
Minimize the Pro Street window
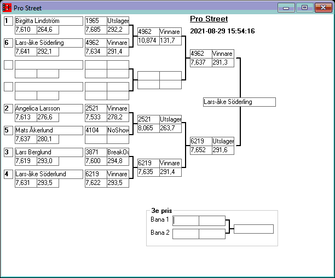click(x=286, y=8)
